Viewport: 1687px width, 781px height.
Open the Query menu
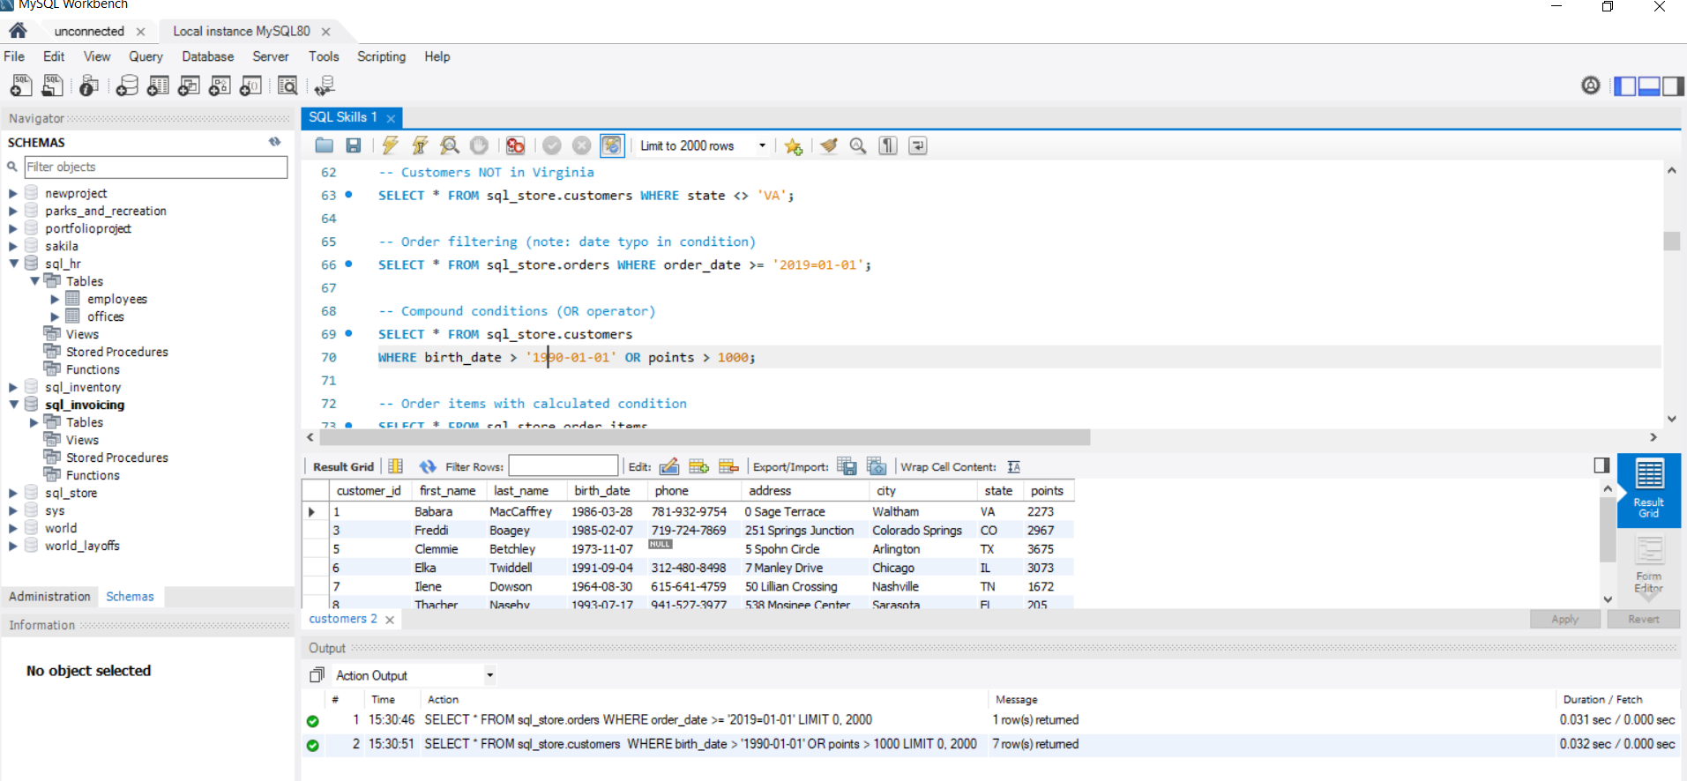point(146,56)
